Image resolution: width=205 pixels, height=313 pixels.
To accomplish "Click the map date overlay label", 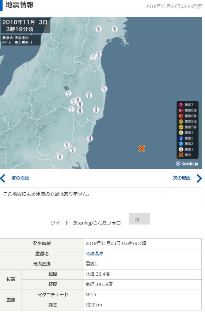I will click(x=25, y=26).
